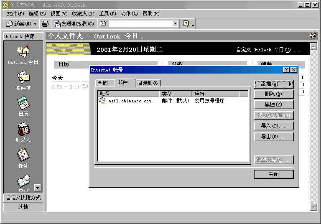Expand the New button dropdown arrow
Viewport: 321px width, 224px height.
35,24
